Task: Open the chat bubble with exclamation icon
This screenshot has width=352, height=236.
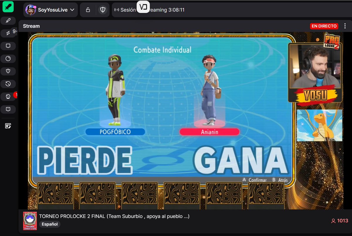Action: coord(8,109)
